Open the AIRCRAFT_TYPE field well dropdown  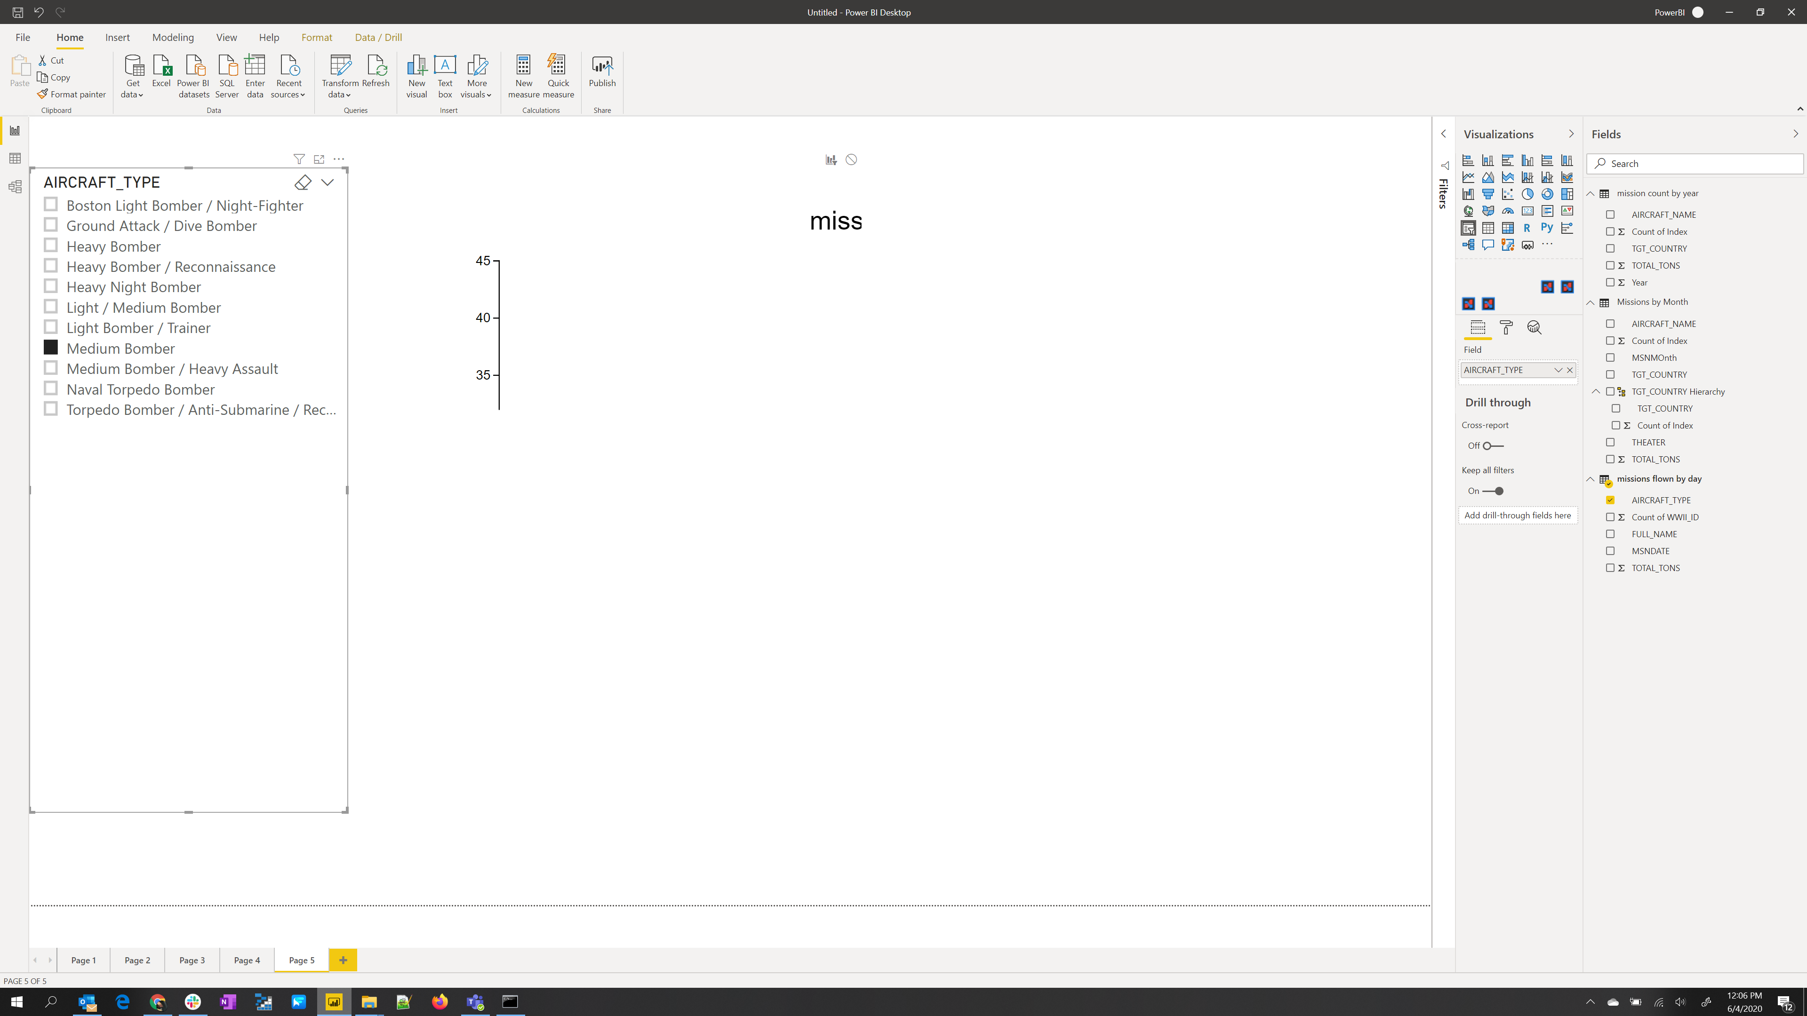[x=1558, y=370]
